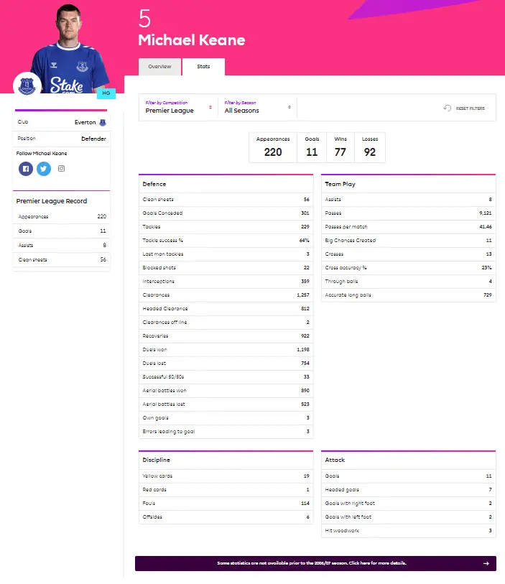Click the Wins 77 summary box
The height and width of the screenshot is (584, 505).
[340, 147]
